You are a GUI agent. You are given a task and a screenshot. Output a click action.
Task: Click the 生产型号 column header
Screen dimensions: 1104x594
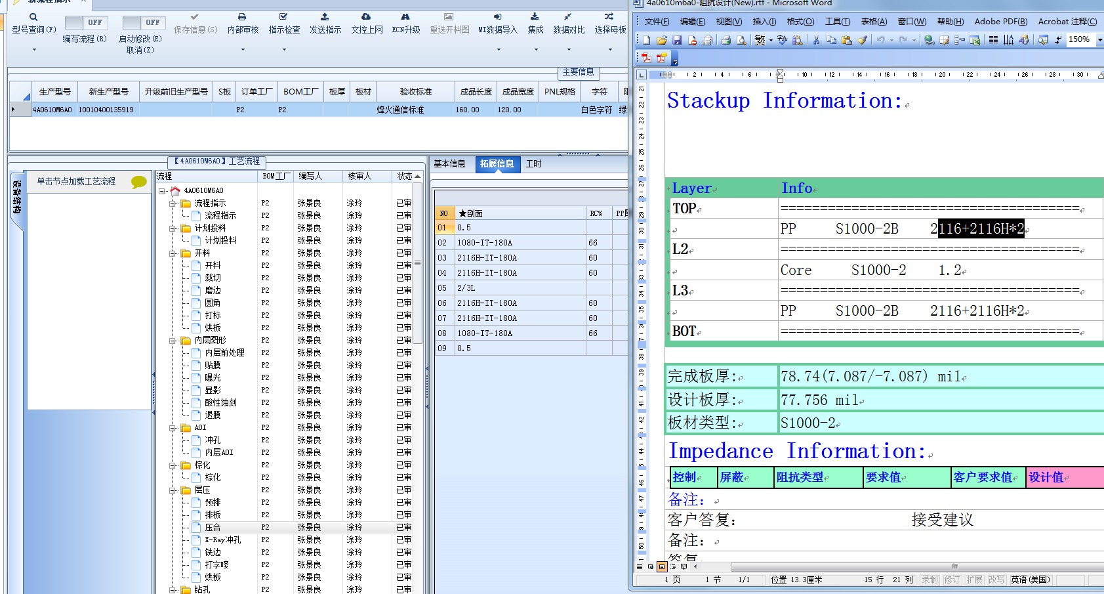(54, 92)
